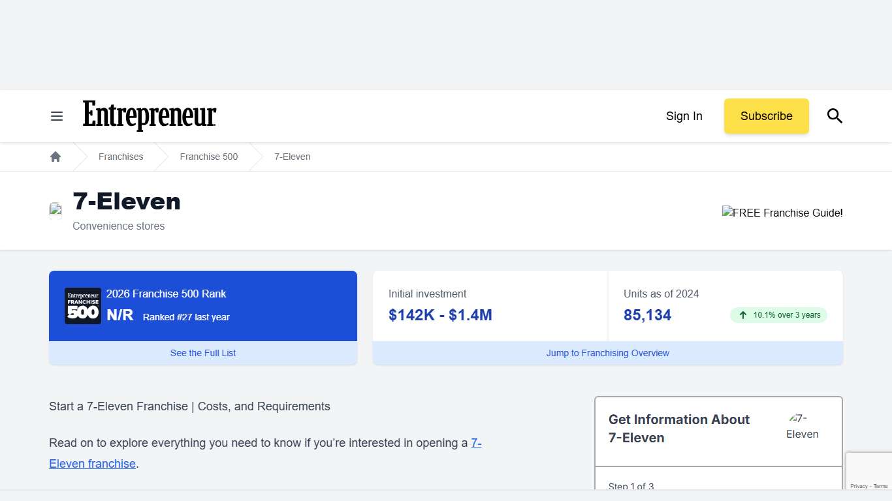
Task: Navigate to Franchise 500 breadcrumb
Action: [209, 157]
